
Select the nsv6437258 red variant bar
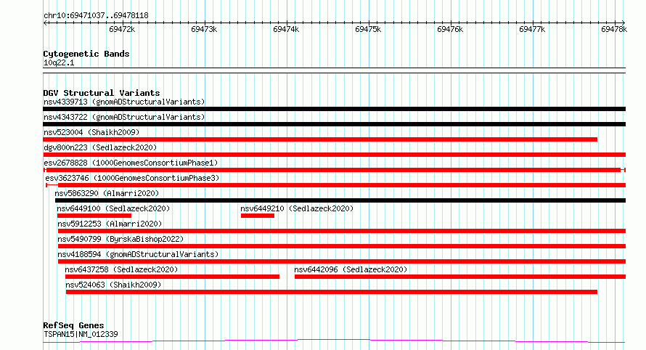pos(172,277)
